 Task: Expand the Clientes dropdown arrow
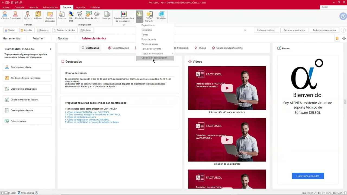click(x=5, y=21)
